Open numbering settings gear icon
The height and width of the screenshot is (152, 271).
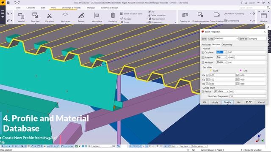click(x=254, y=14)
